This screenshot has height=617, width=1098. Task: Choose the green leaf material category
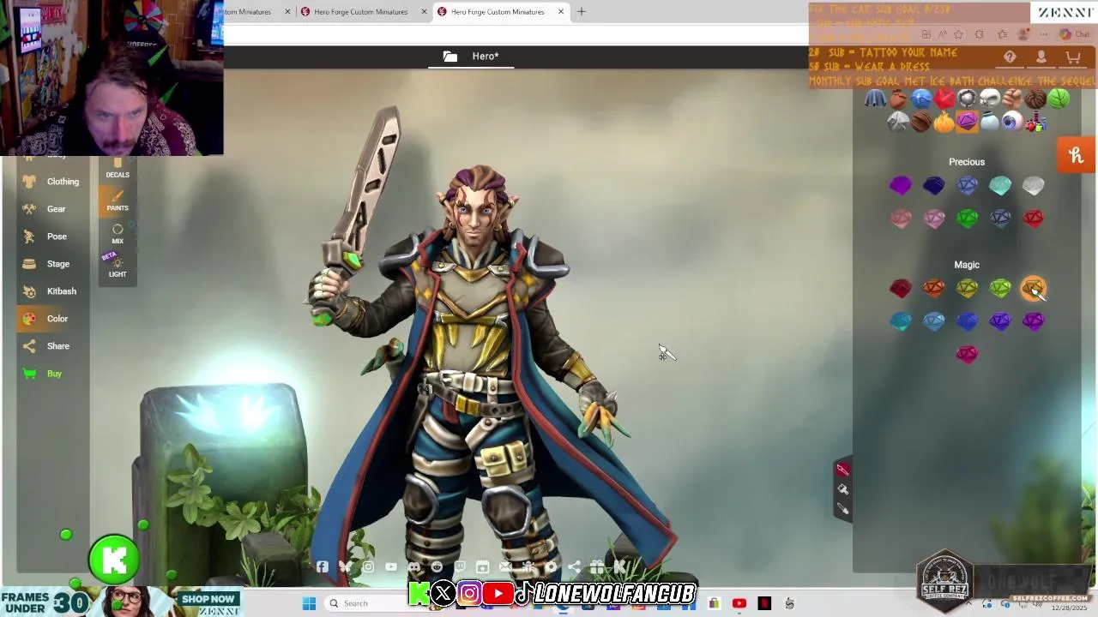1059,99
